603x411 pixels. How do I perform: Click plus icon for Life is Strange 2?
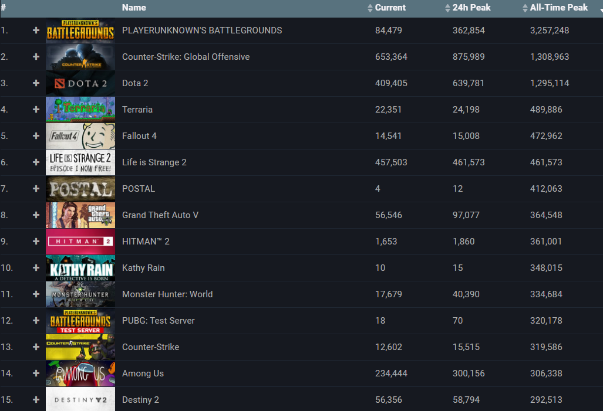36,162
